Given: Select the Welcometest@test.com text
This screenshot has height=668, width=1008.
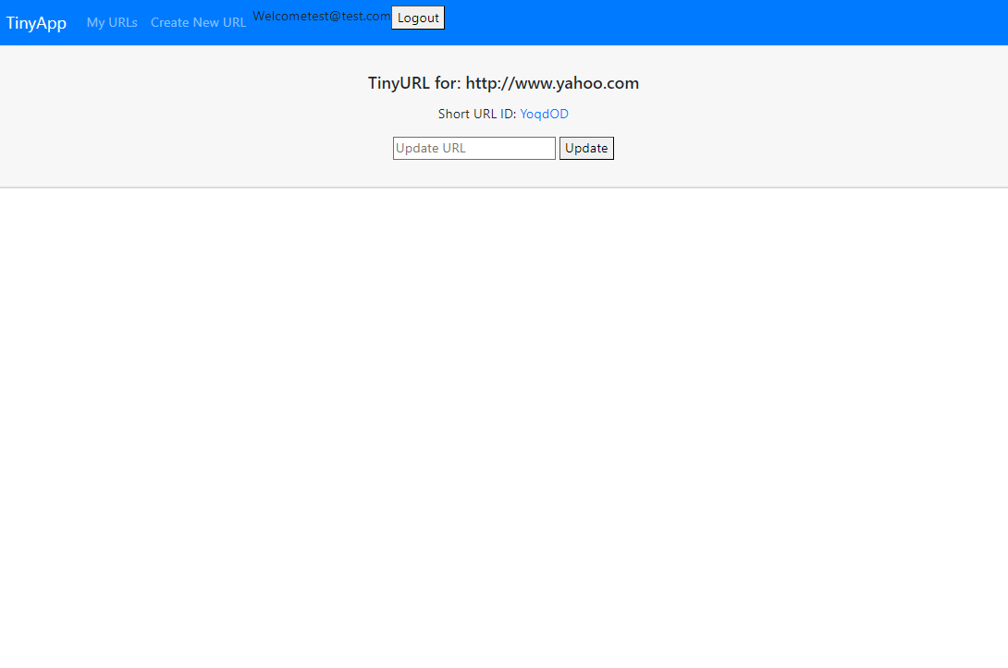Looking at the screenshot, I should (322, 16).
